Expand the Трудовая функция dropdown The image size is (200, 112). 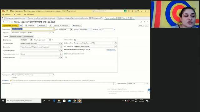[x=59, y=50]
